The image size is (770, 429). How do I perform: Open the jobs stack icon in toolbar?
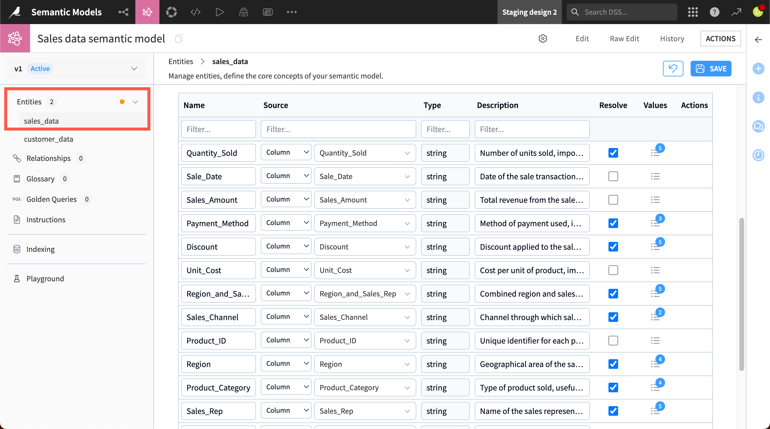243,12
